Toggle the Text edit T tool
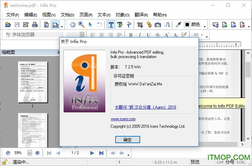 (x=111, y=25)
